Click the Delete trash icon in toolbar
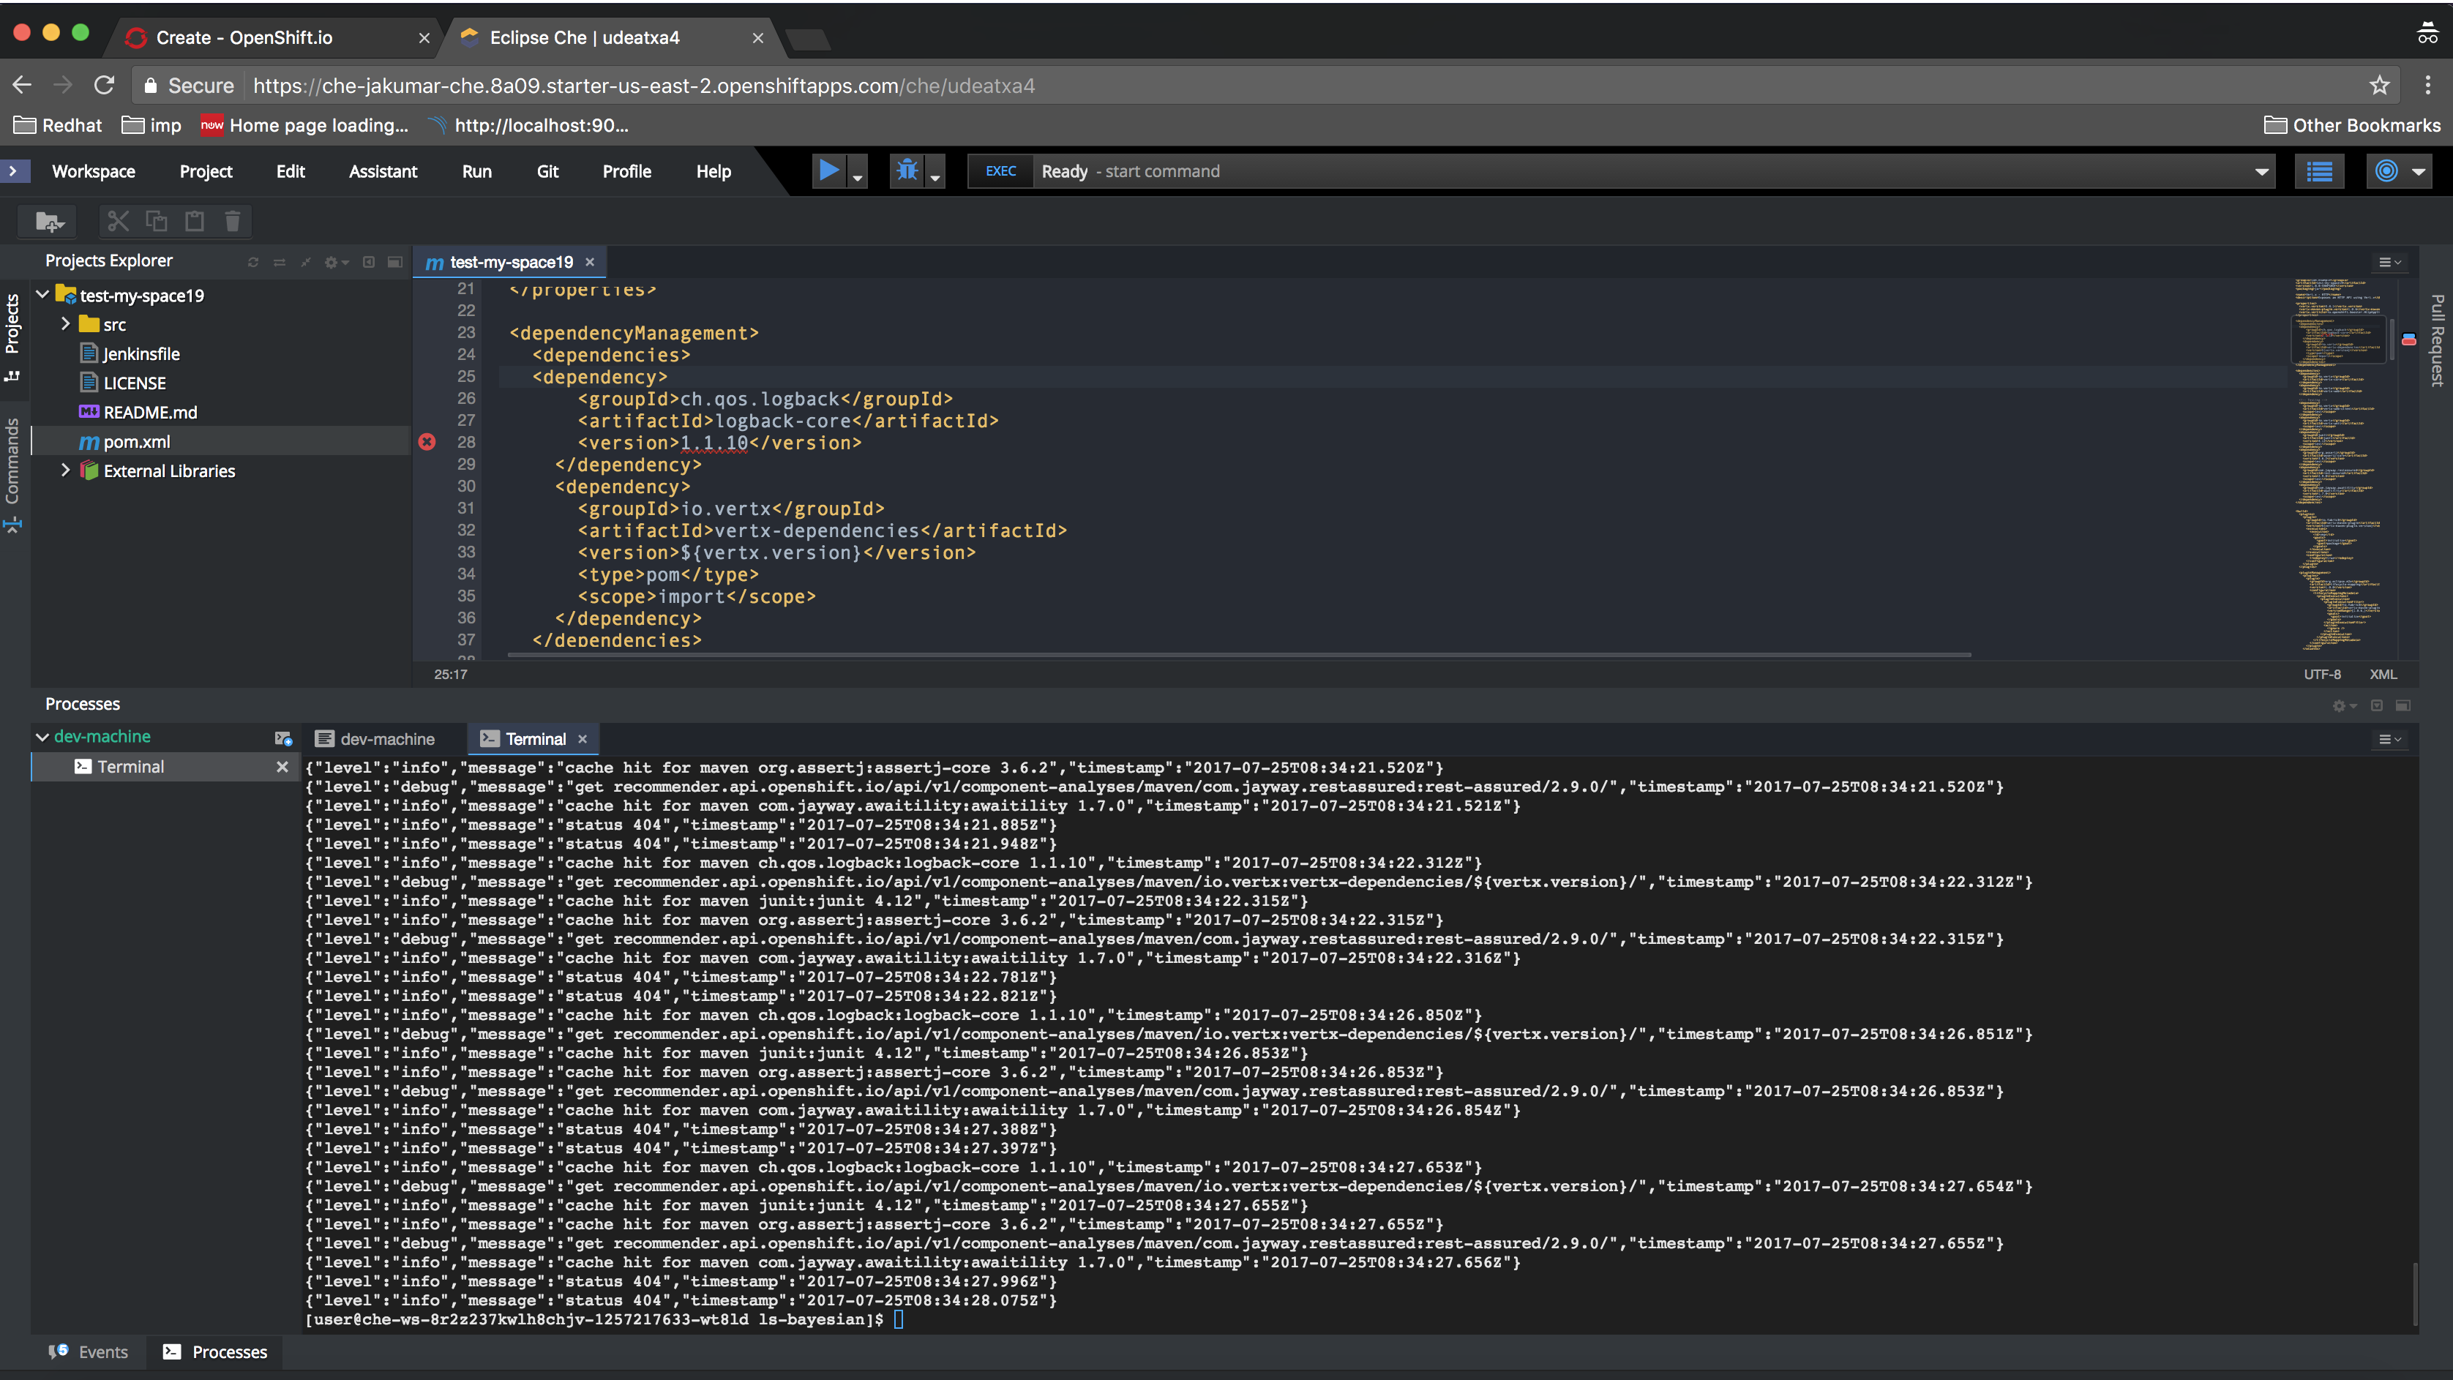This screenshot has width=2453, height=1380. [x=233, y=222]
